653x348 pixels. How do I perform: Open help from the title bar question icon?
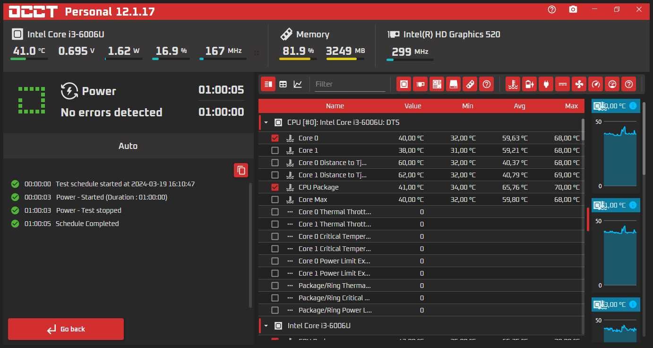click(552, 9)
